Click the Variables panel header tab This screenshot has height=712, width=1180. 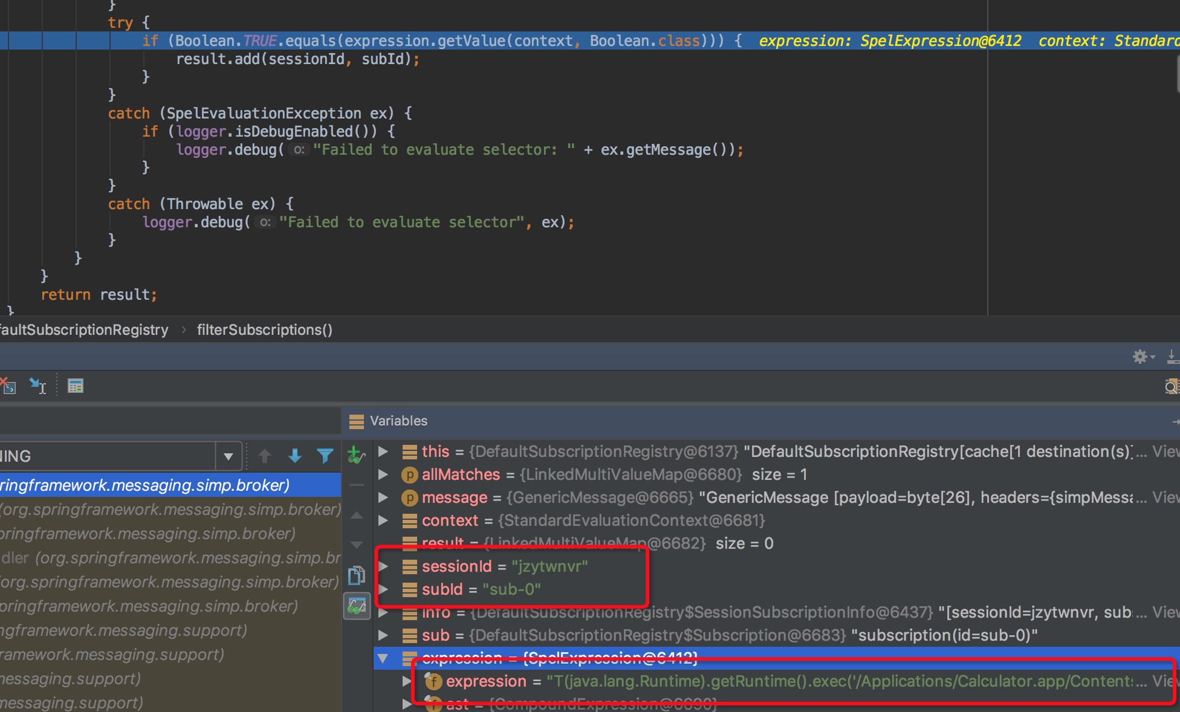click(398, 421)
